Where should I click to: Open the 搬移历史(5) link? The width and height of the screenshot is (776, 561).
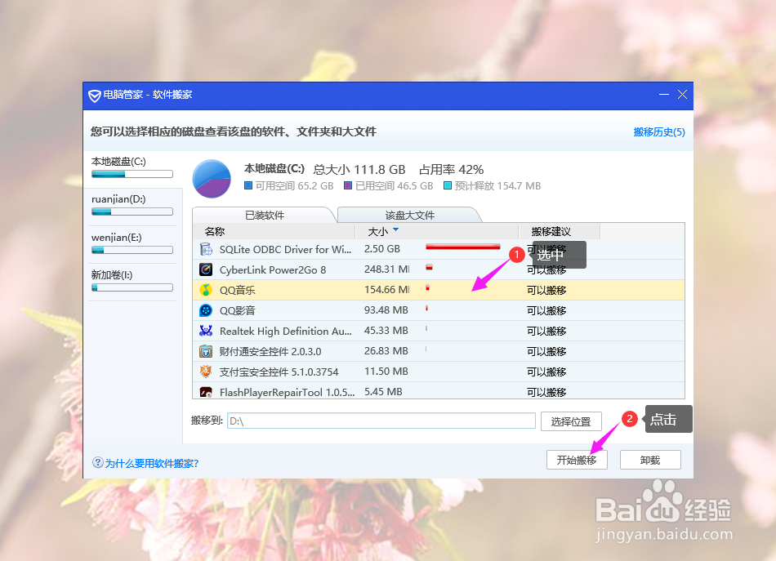click(x=659, y=132)
